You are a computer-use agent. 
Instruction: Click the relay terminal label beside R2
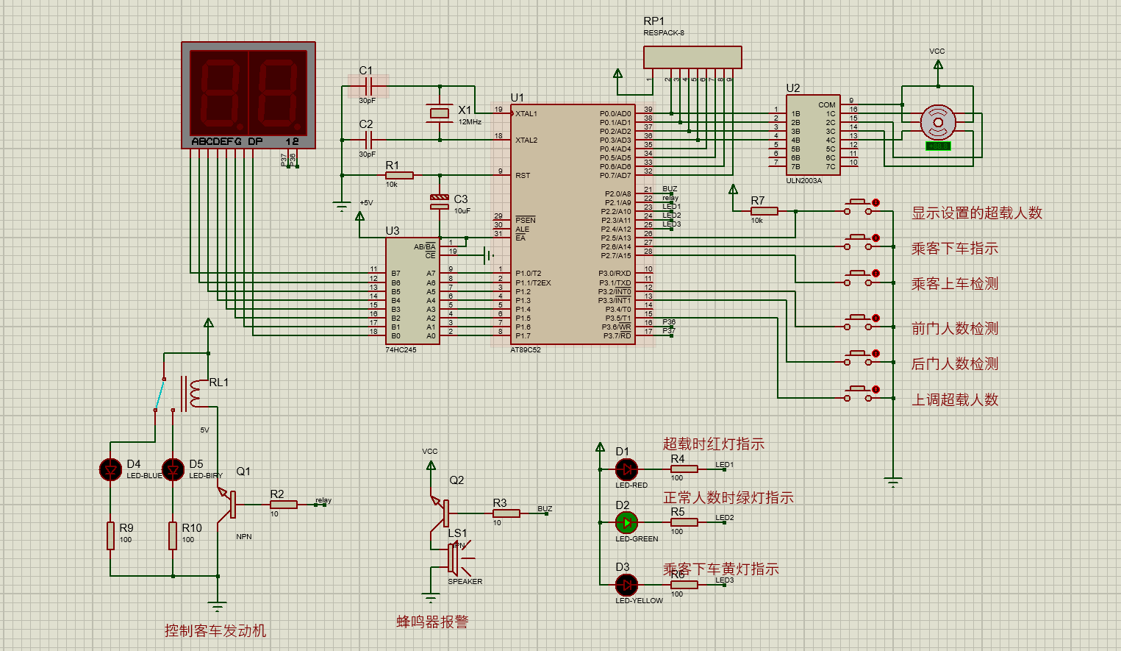coord(323,500)
